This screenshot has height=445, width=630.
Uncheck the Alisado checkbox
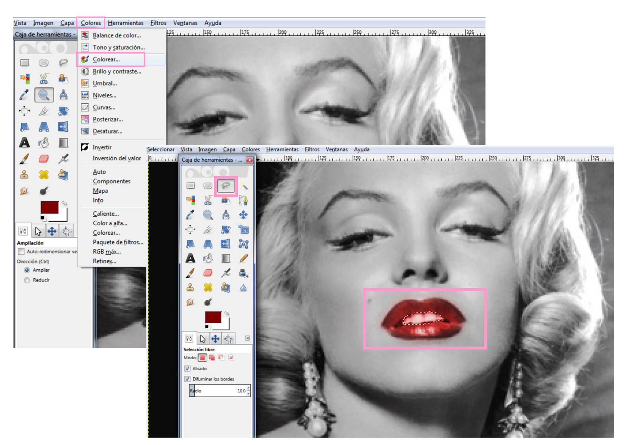(187, 368)
